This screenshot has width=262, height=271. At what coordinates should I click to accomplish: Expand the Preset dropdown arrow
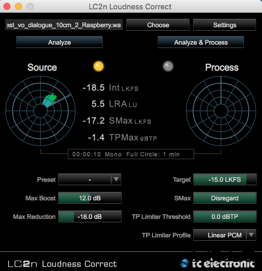(116, 180)
